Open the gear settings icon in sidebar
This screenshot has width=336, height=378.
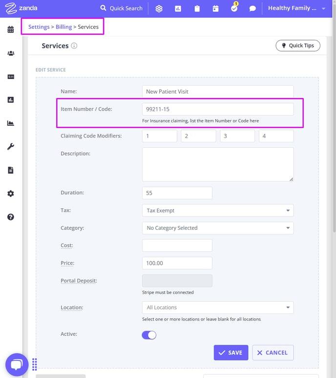click(11, 194)
